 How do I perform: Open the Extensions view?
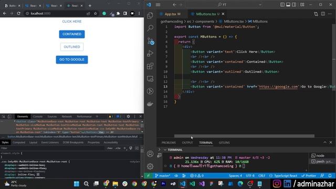point(150,66)
